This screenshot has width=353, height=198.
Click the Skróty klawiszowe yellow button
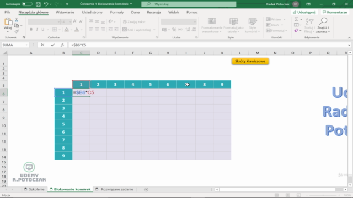[250, 61]
